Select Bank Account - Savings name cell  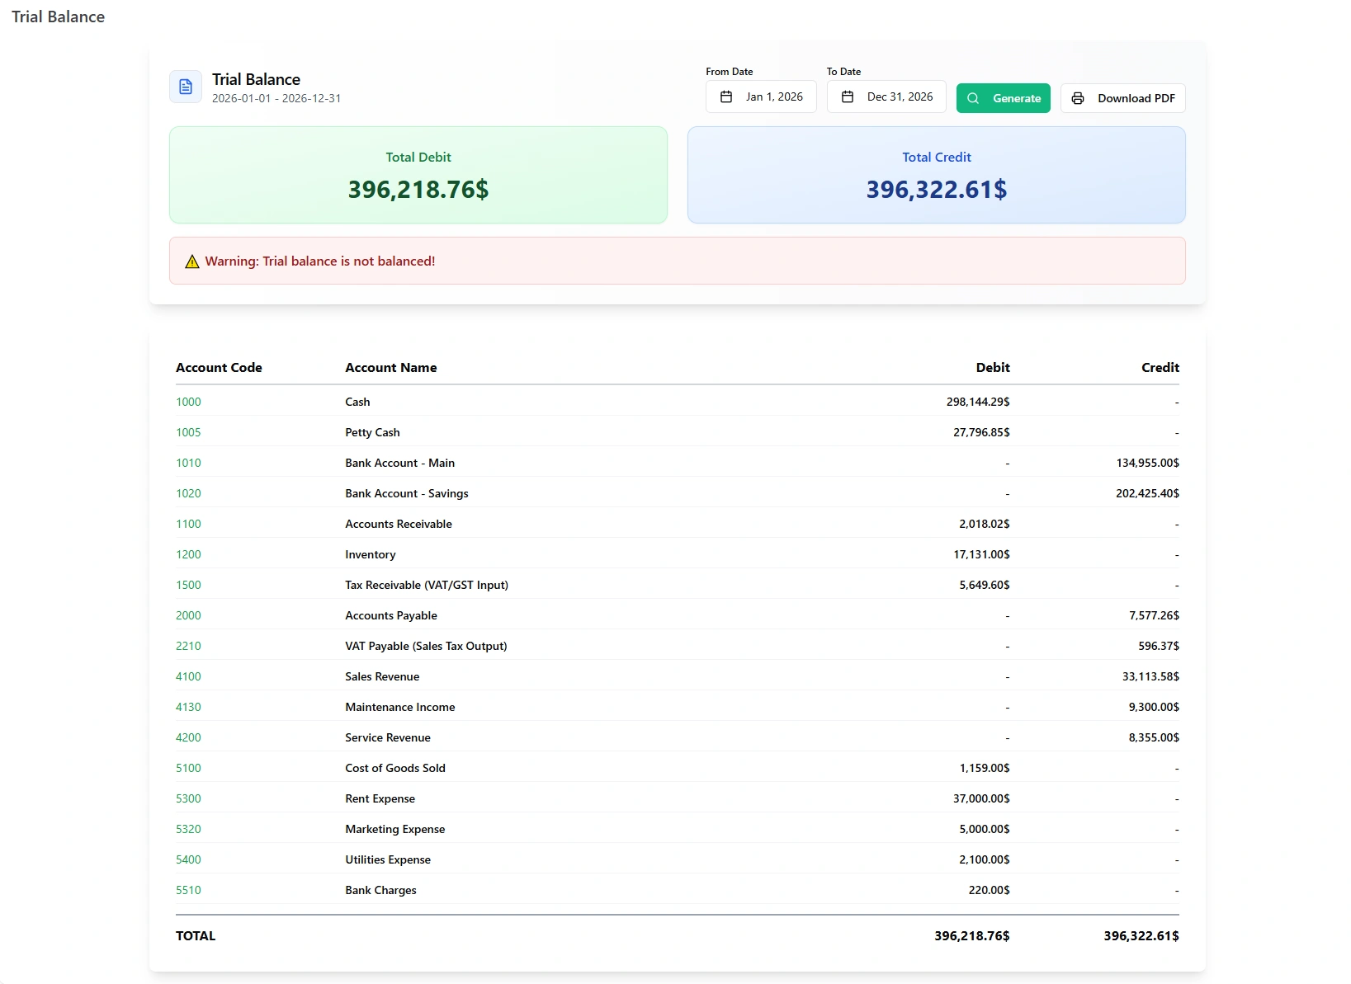coord(407,493)
